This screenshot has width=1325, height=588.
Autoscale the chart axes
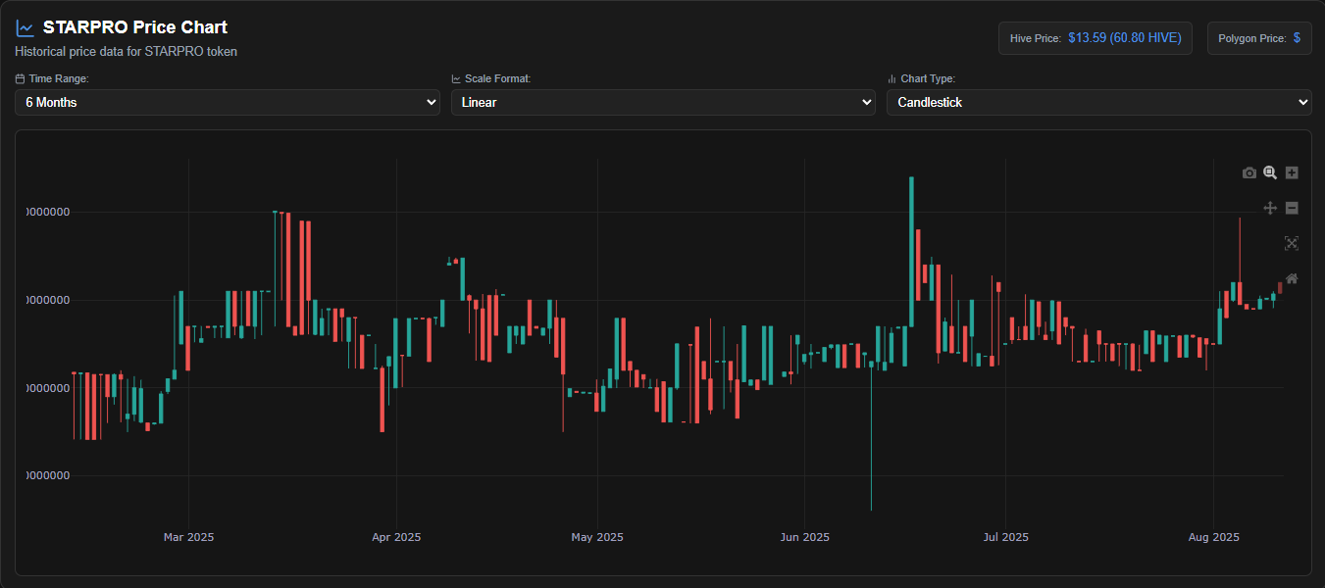[x=1292, y=243]
